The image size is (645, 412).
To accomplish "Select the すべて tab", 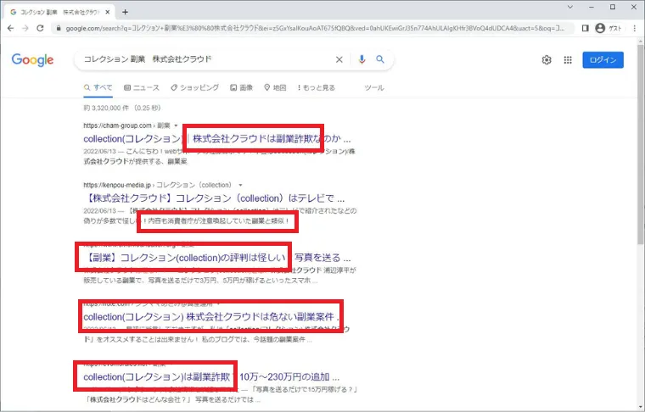I will (x=98, y=87).
